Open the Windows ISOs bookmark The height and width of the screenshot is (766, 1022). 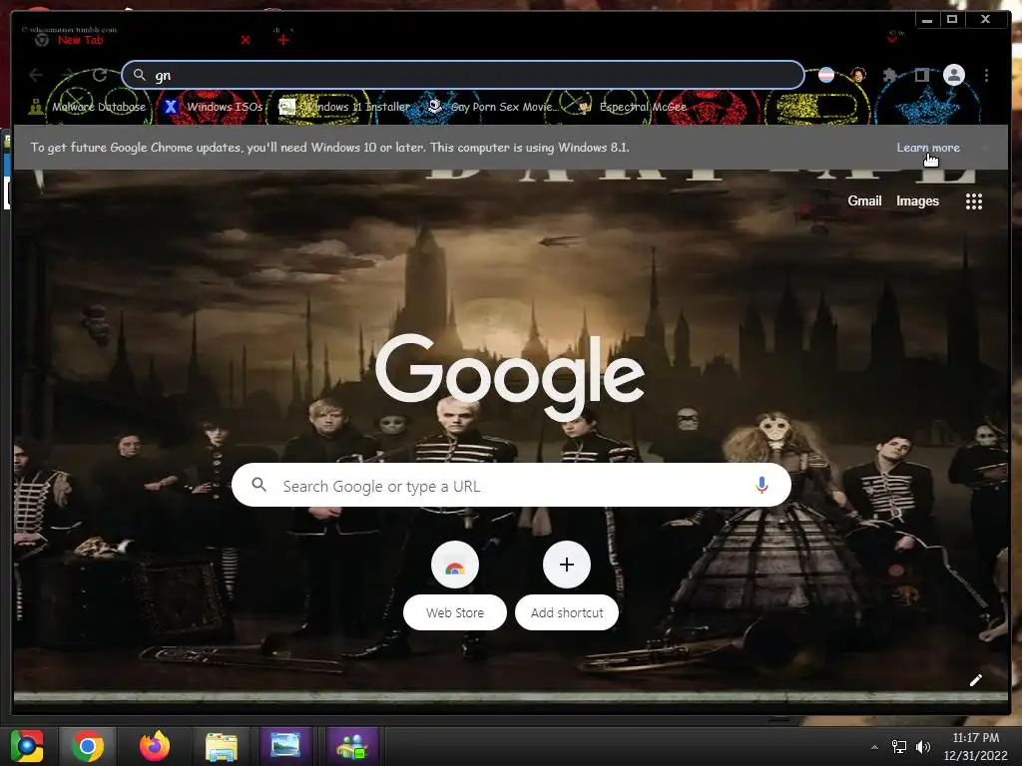click(x=214, y=107)
